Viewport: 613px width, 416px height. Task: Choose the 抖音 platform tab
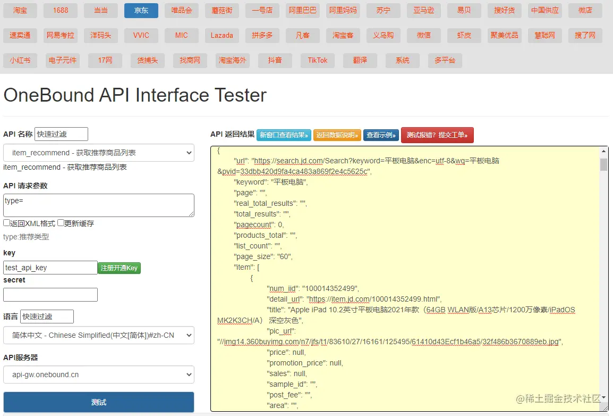[x=275, y=61]
